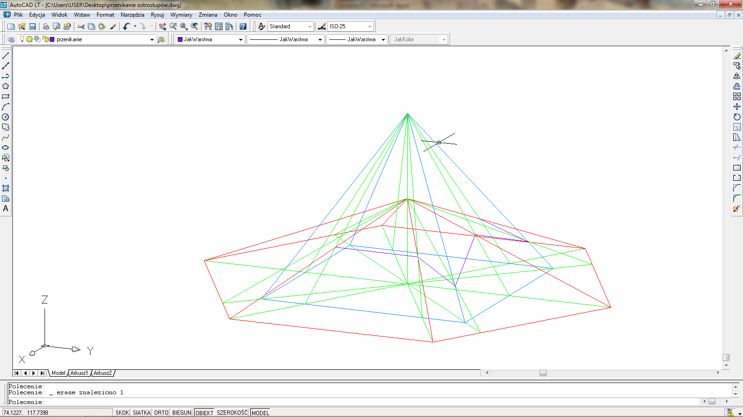
Task: Click the Plot (print) icon
Action: point(46,26)
